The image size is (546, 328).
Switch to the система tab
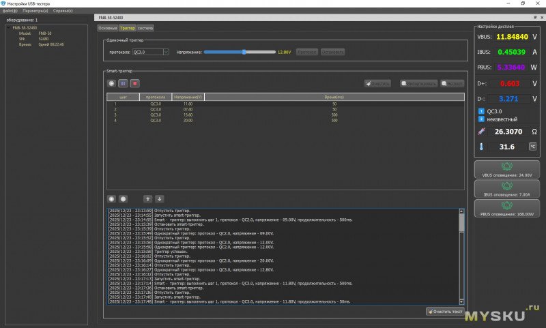[145, 28]
